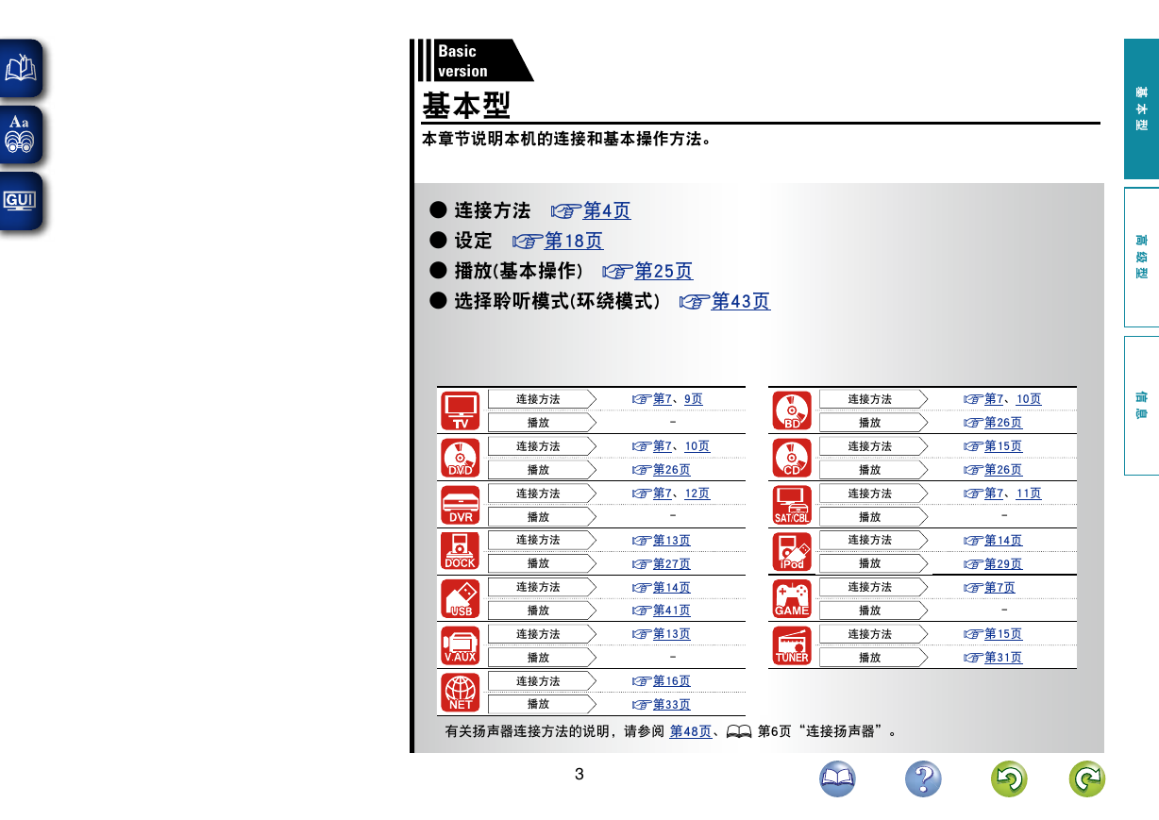This screenshot has height=820, width=1159.
Task: Open iPod connection 第14页 link
Action: [x=1003, y=541]
